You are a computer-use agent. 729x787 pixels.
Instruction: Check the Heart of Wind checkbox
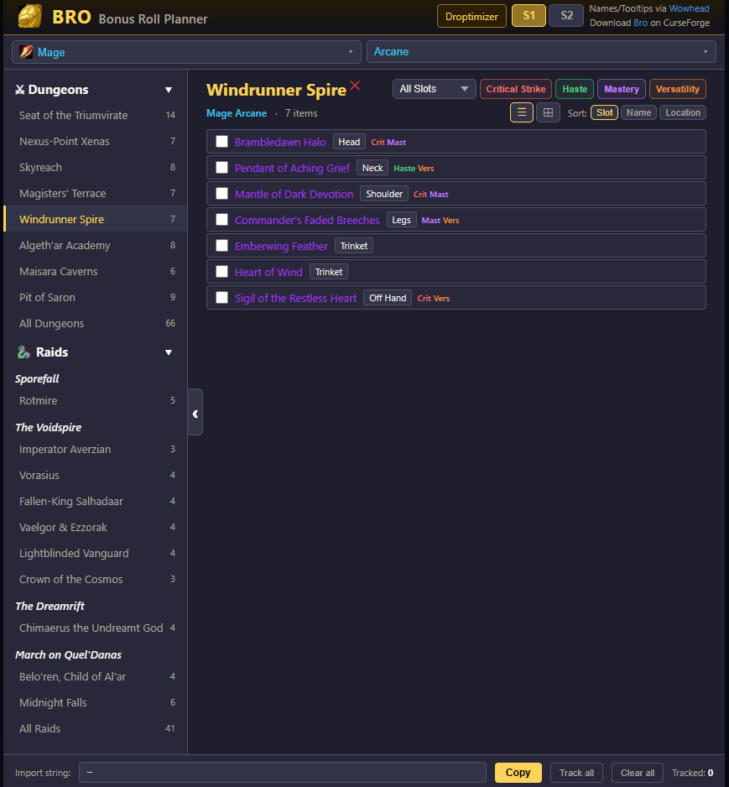221,272
